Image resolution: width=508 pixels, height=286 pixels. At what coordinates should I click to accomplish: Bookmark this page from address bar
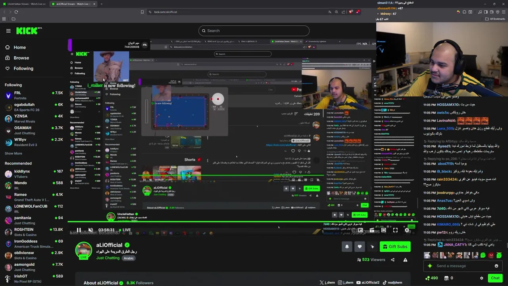point(142,12)
